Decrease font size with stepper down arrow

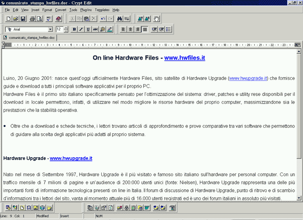click(x=66, y=31)
